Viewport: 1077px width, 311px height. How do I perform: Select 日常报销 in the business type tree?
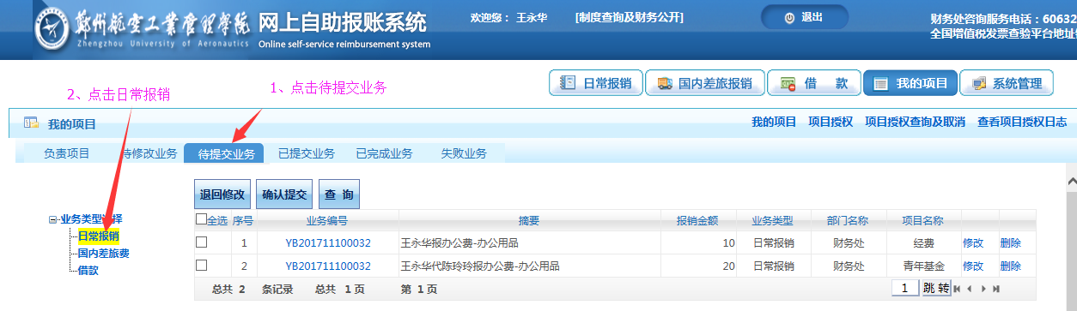[98, 236]
